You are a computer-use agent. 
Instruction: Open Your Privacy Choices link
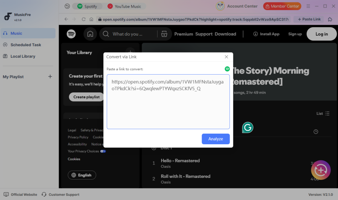point(87,151)
